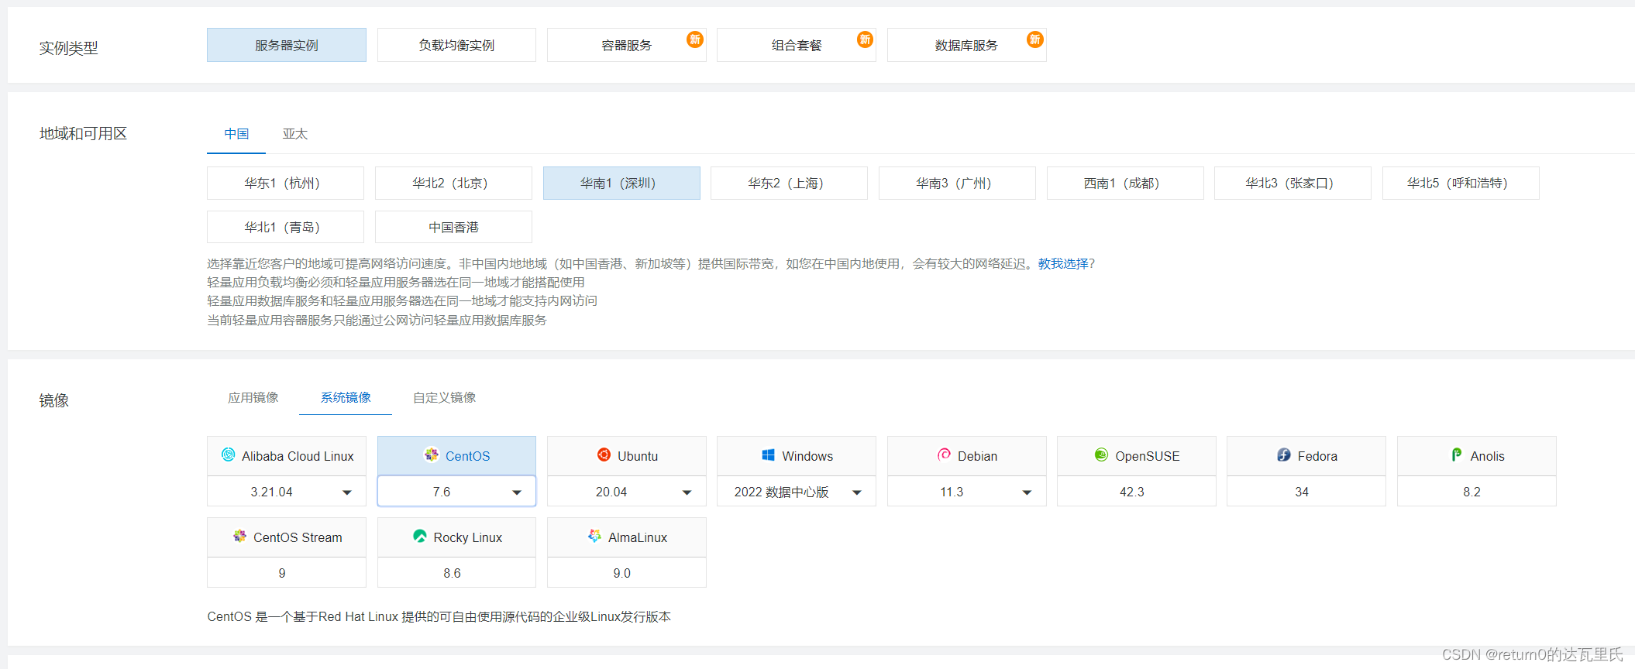Click the Anolis logo icon
Image resolution: width=1635 pixels, height=669 pixels.
coord(1457,455)
